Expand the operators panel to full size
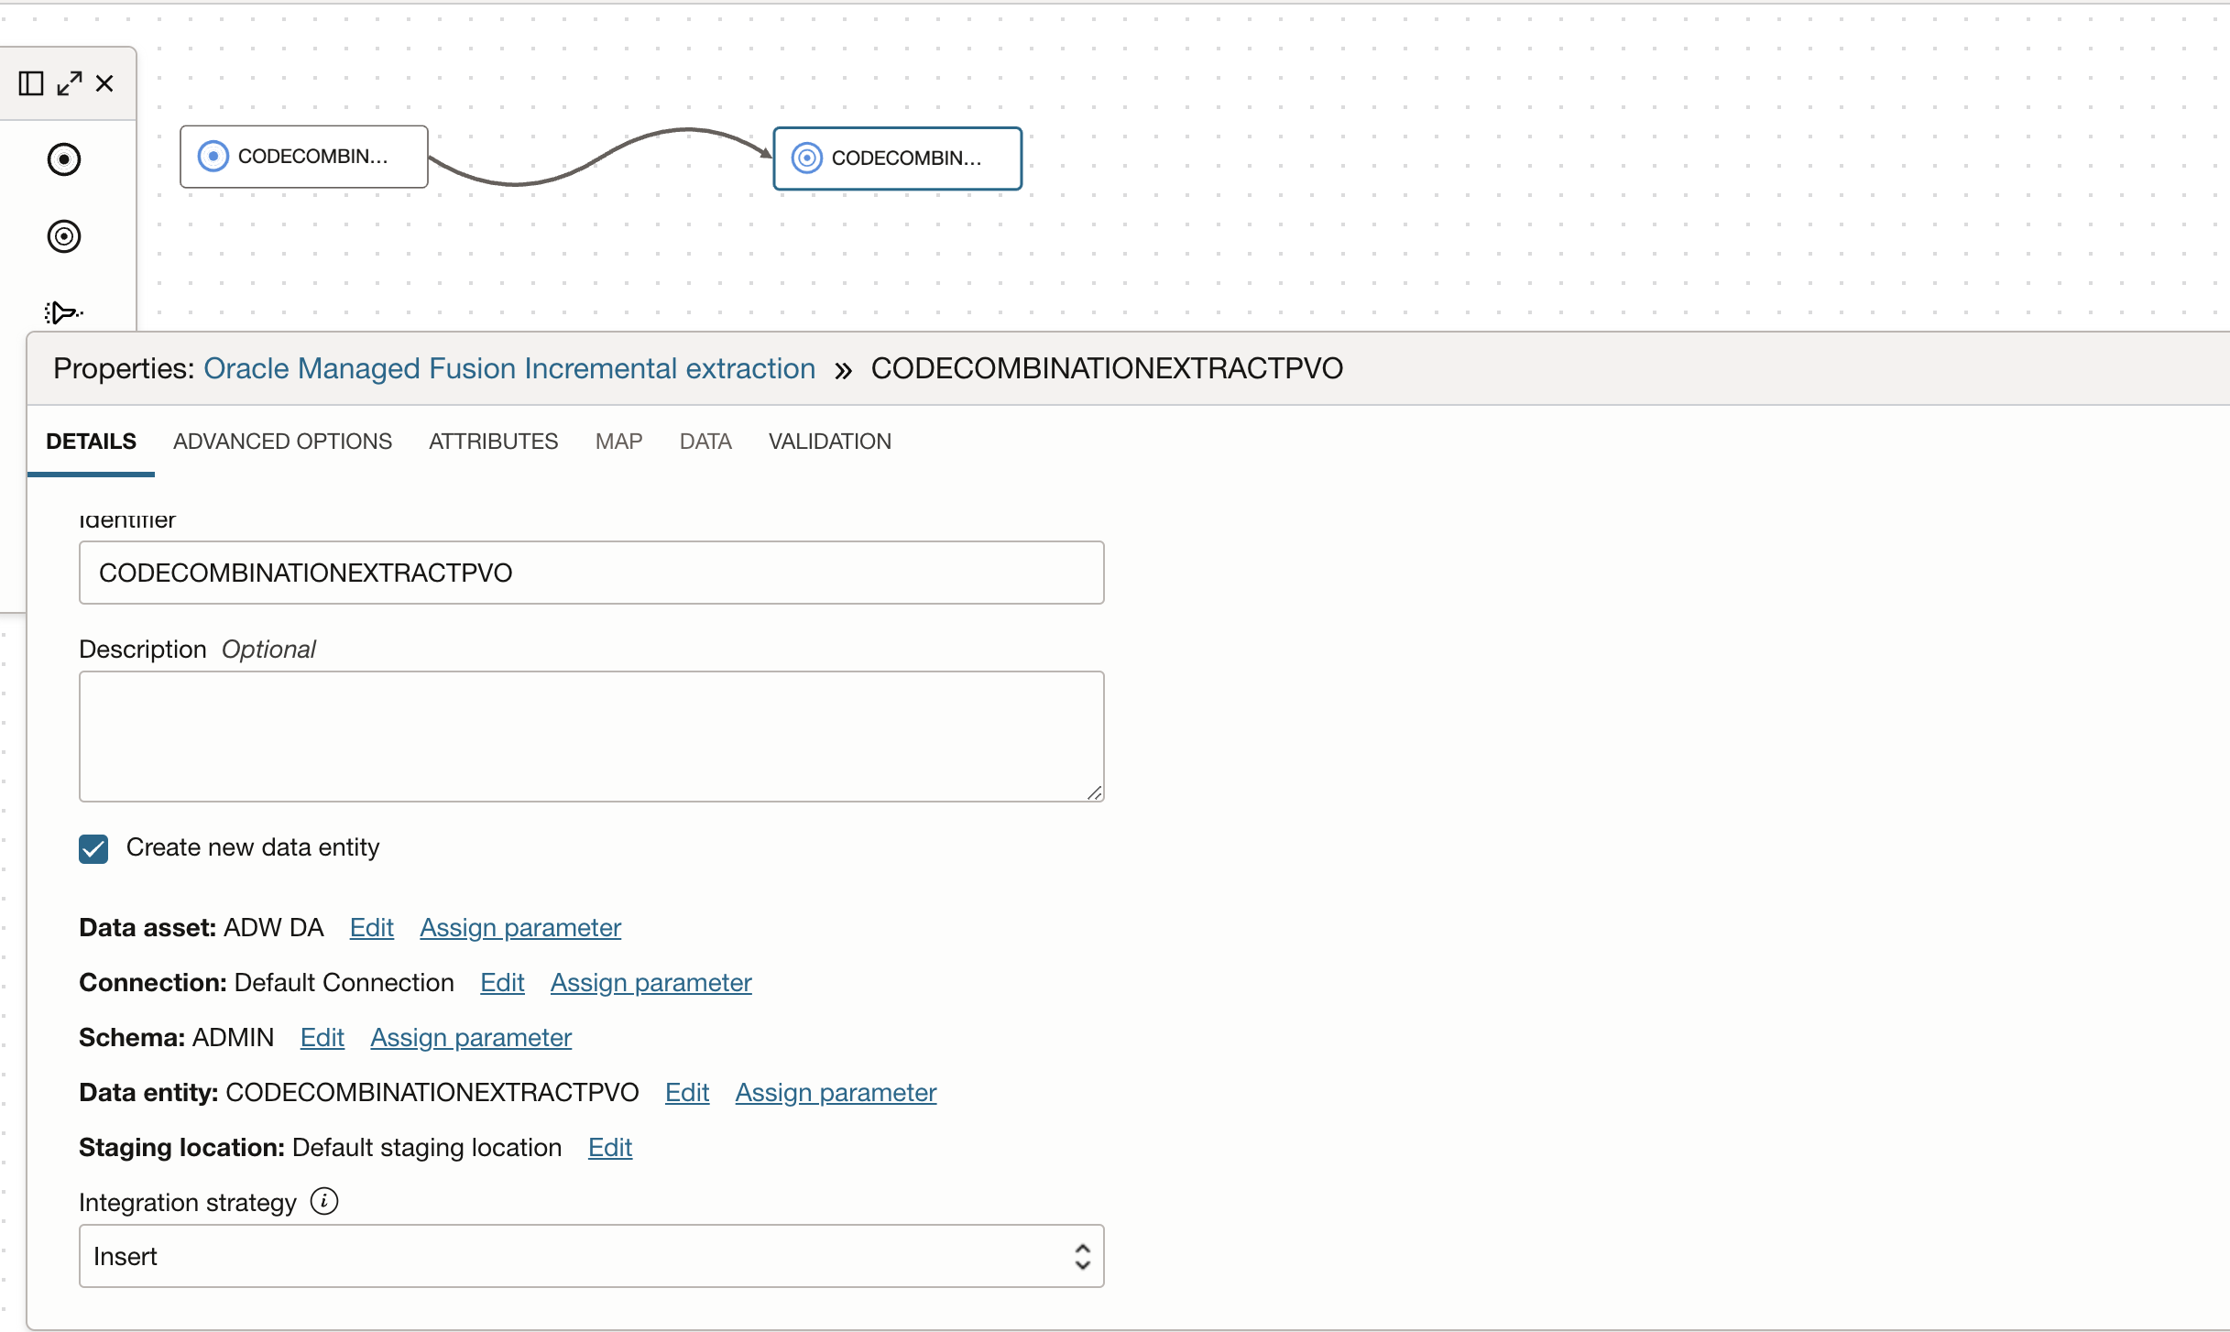 pos(70,83)
